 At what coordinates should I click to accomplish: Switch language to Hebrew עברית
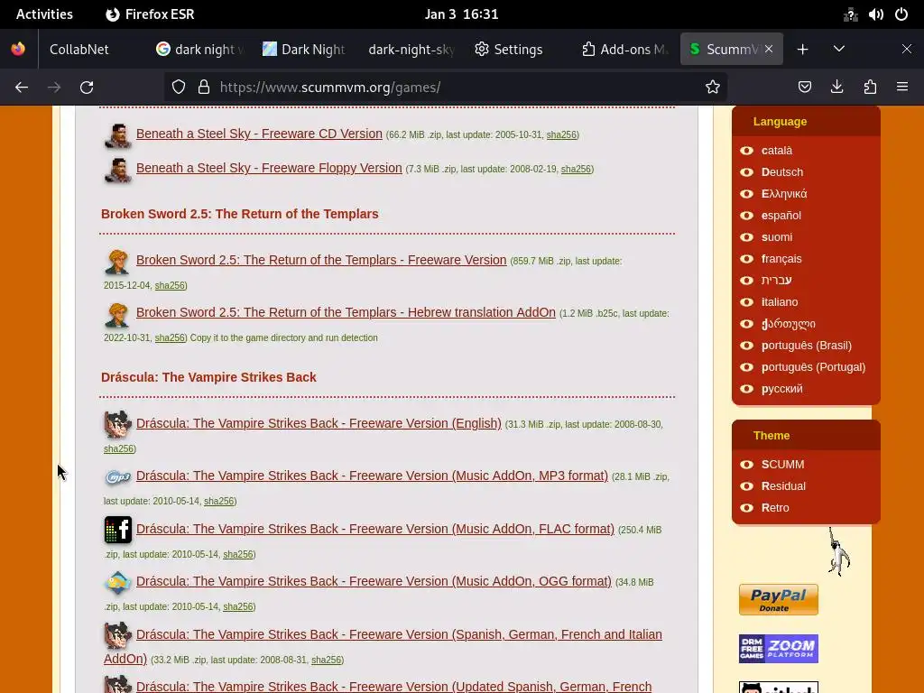click(x=776, y=281)
